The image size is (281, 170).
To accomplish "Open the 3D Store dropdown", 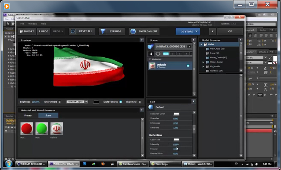I will (x=188, y=31).
